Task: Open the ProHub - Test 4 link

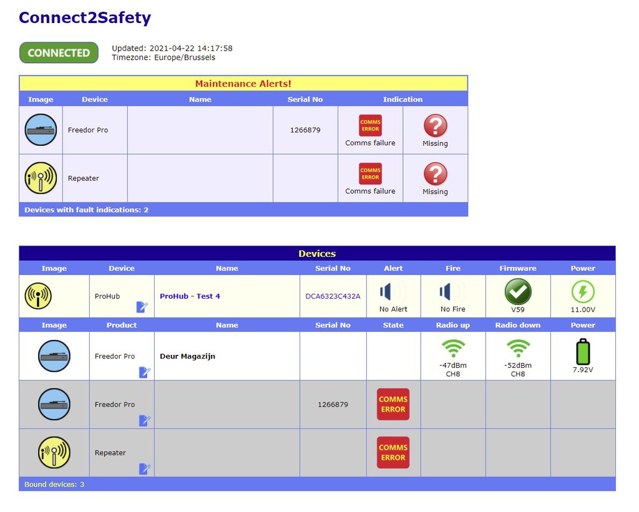Action: click(x=190, y=296)
